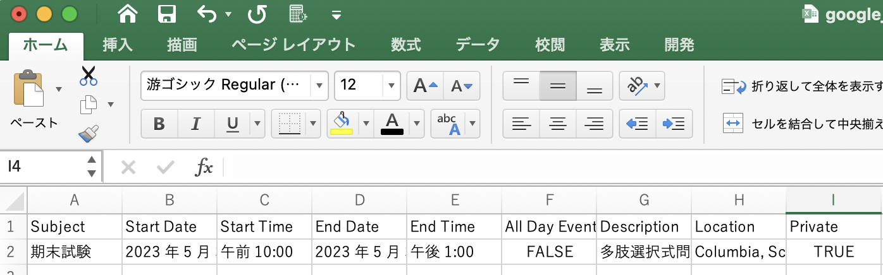Toggle italic formatting

tap(196, 124)
